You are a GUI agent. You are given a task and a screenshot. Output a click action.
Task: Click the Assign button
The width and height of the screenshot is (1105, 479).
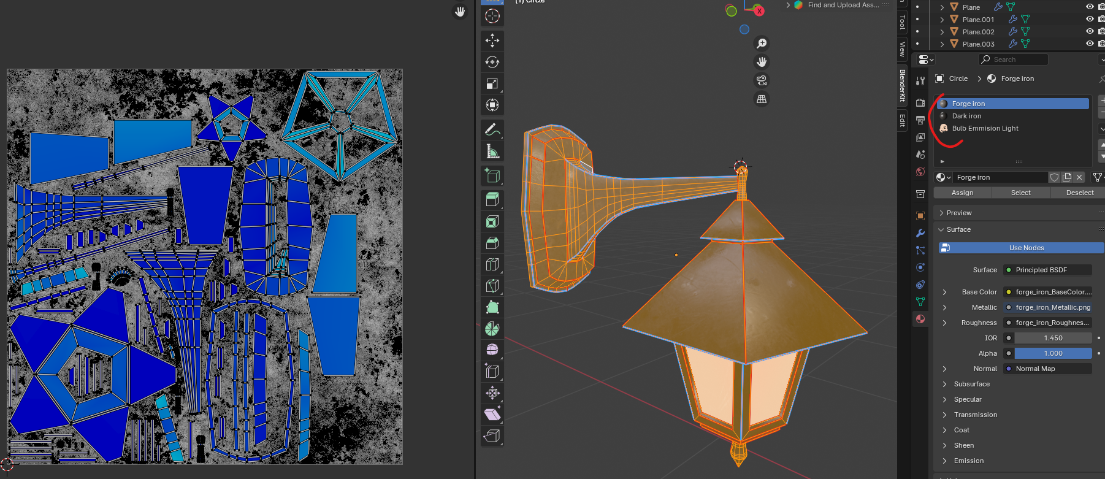pyautogui.click(x=963, y=193)
